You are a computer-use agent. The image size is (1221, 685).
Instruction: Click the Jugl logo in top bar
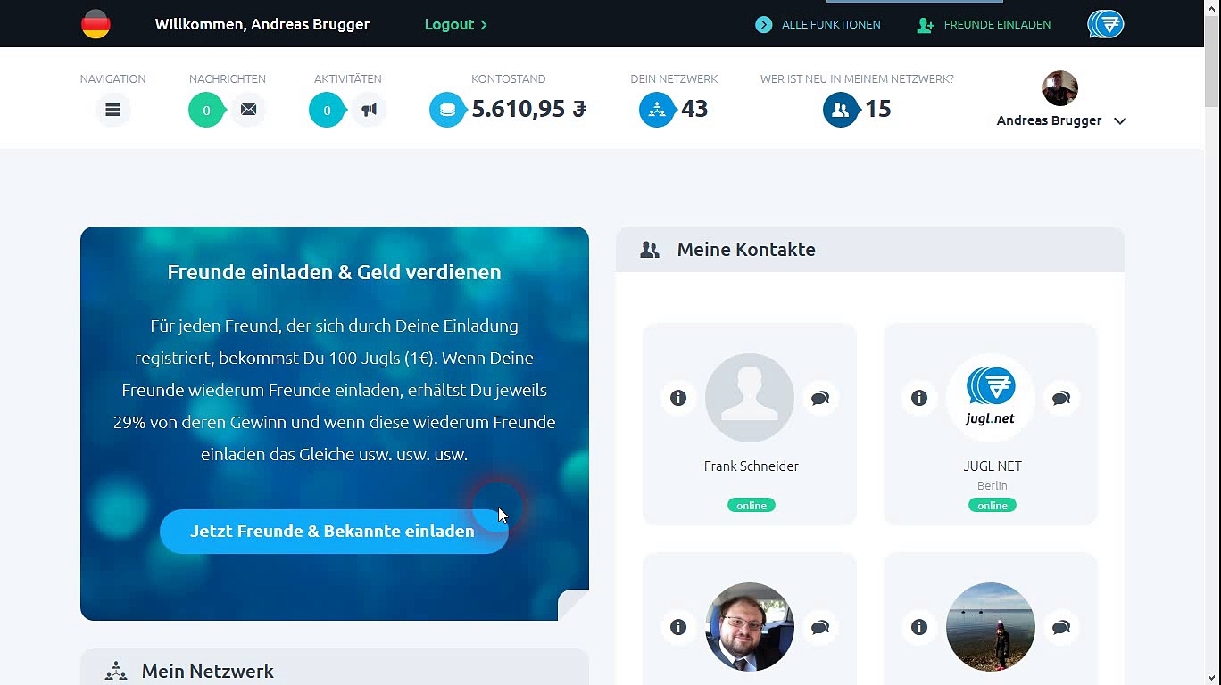point(1105,24)
